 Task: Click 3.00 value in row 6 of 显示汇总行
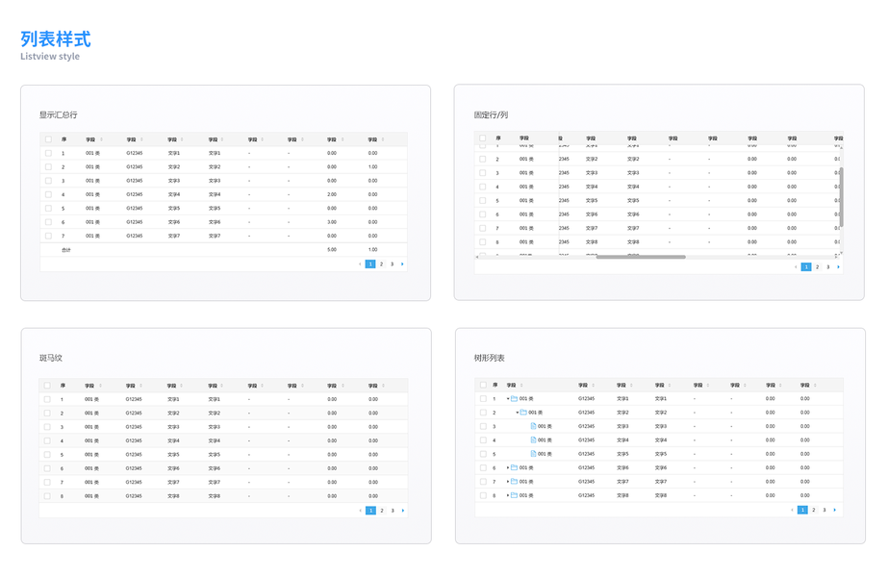332,222
